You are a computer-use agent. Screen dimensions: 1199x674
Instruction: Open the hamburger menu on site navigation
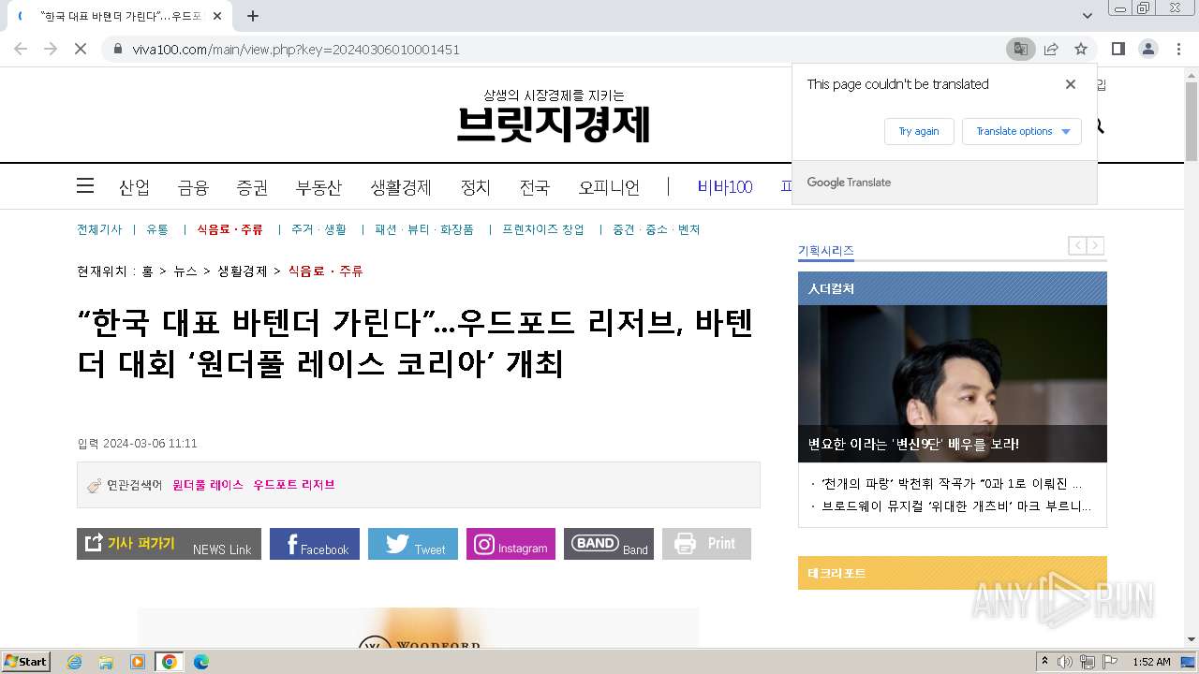tap(85, 185)
